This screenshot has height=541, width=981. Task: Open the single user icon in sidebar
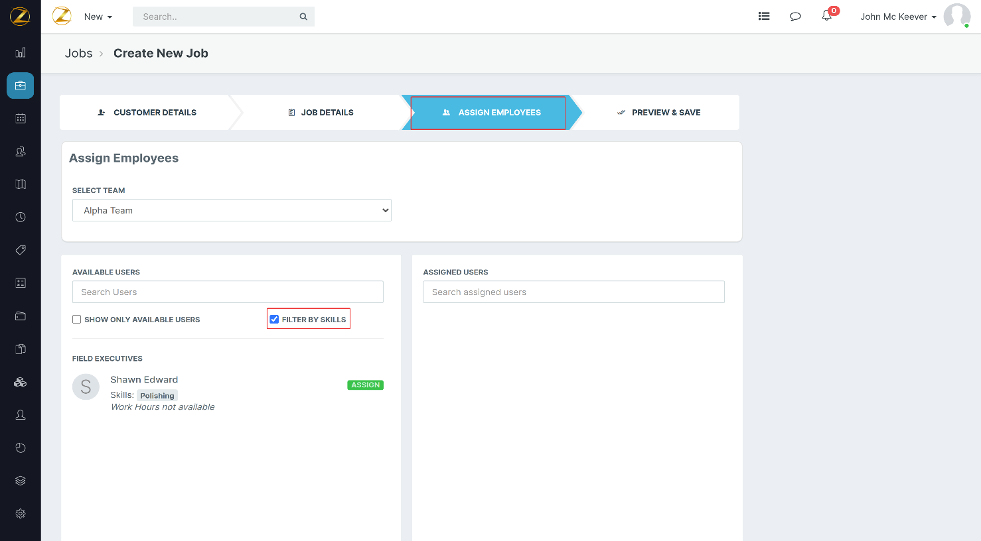pos(21,415)
